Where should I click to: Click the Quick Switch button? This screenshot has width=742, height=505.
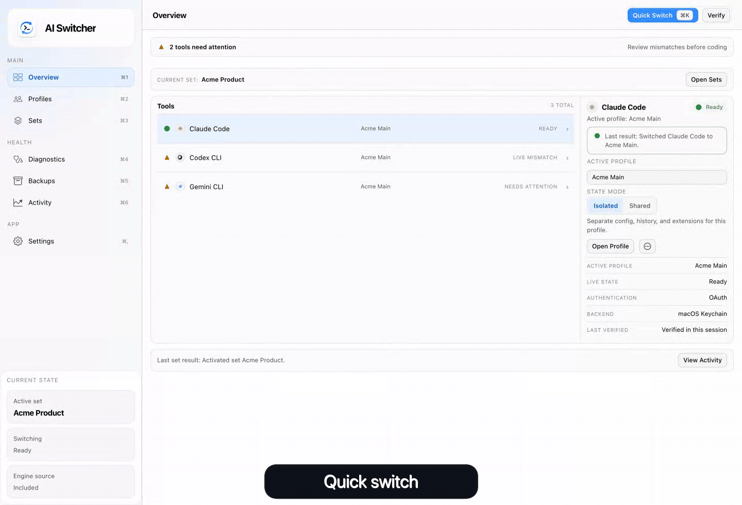[x=663, y=15]
